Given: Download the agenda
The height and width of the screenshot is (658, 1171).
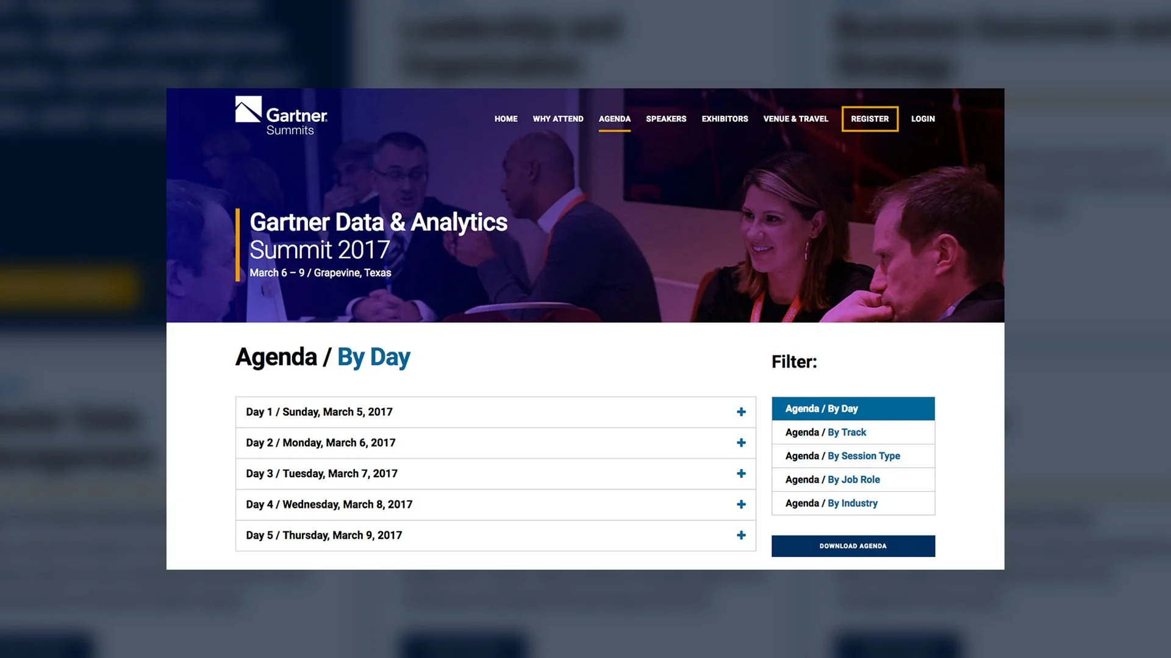Looking at the screenshot, I should click(x=853, y=546).
